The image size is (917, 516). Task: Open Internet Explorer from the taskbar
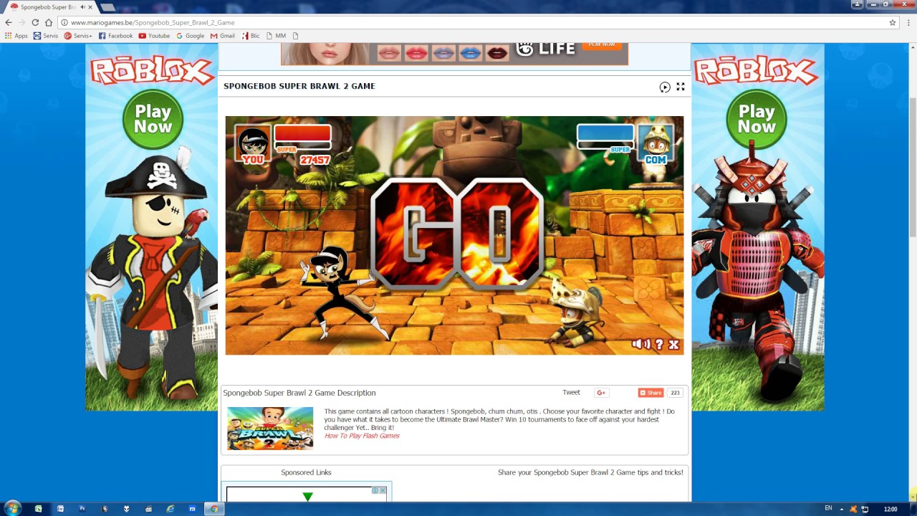[171, 509]
